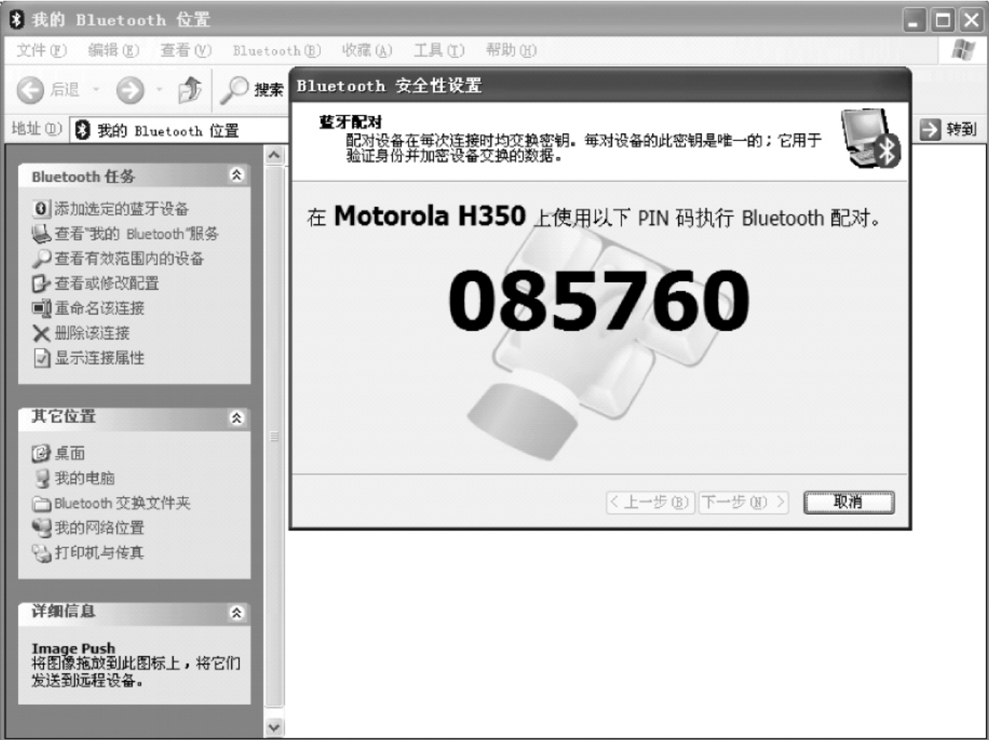
Task: Click 取消 to cancel pairing
Action: pyautogui.click(x=849, y=502)
